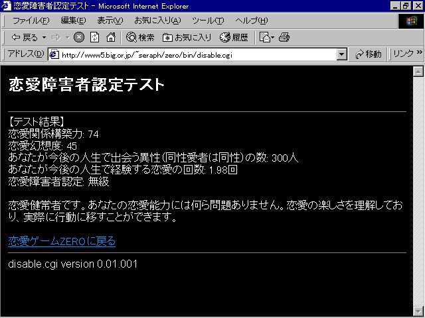Image resolution: width=425 pixels, height=318 pixels.
Task: Click the Address (アドレス) label
Action: (26, 54)
